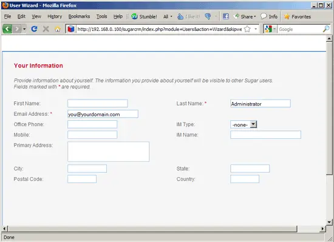
Task: Click the Email Address input field
Action: tap(103, 114)
